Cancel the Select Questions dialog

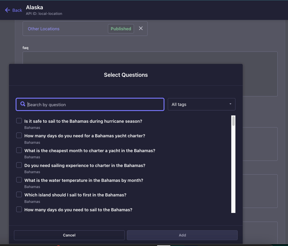(x=69, y=235)
